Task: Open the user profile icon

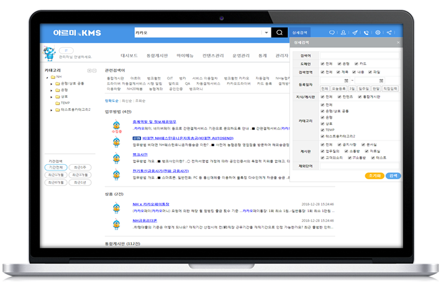Action: tap(343, 32)
